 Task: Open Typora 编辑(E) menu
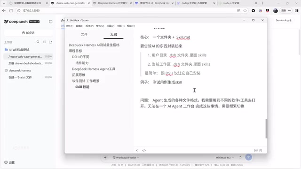[x=79, y=26]
